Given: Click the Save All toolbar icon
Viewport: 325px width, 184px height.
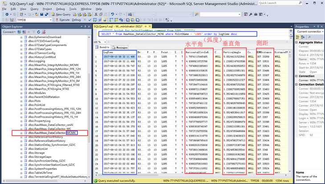Looking at the screenshot, I should coord(47,14).
